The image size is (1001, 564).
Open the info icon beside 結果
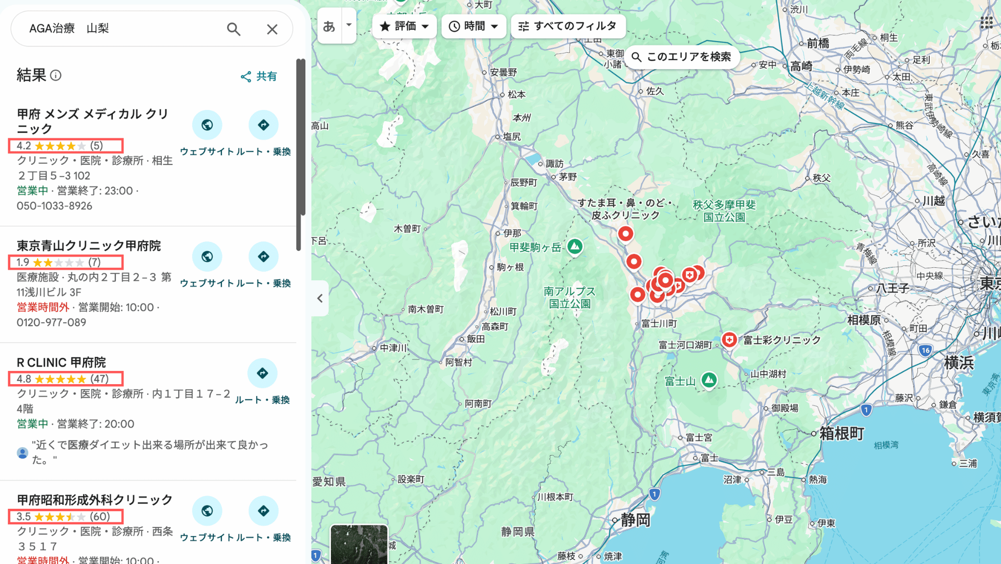(56, 75)
